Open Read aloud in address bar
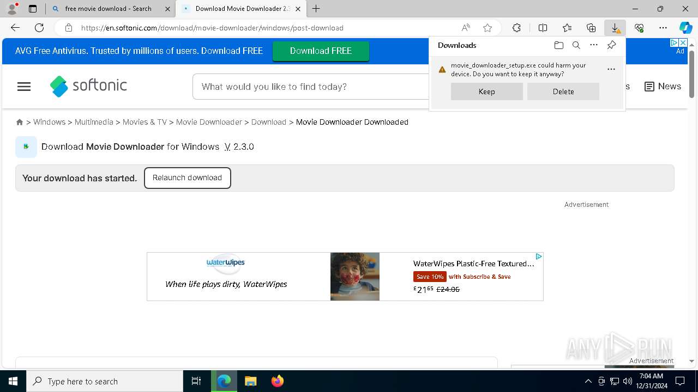Screen dimensions: 698x392 [x=466, y=28]
